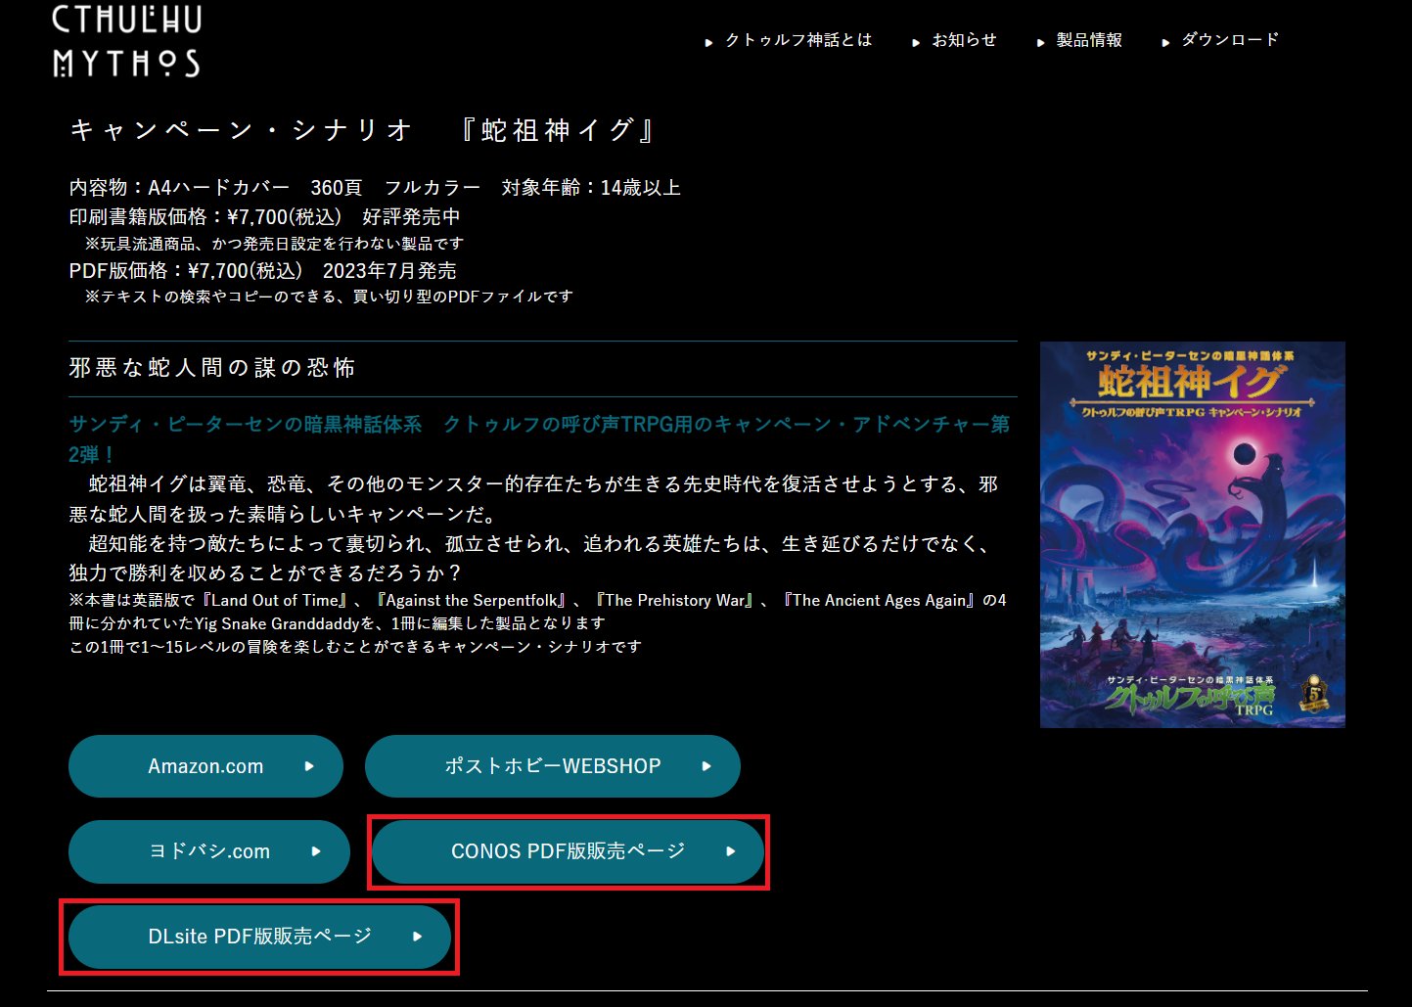Image resolution: width=1412 pixels, height=1007 pixels.
Task: Click the heading キャンペーン・シナリオ『蛇祖神イグ』
Action: coord(363,130)
